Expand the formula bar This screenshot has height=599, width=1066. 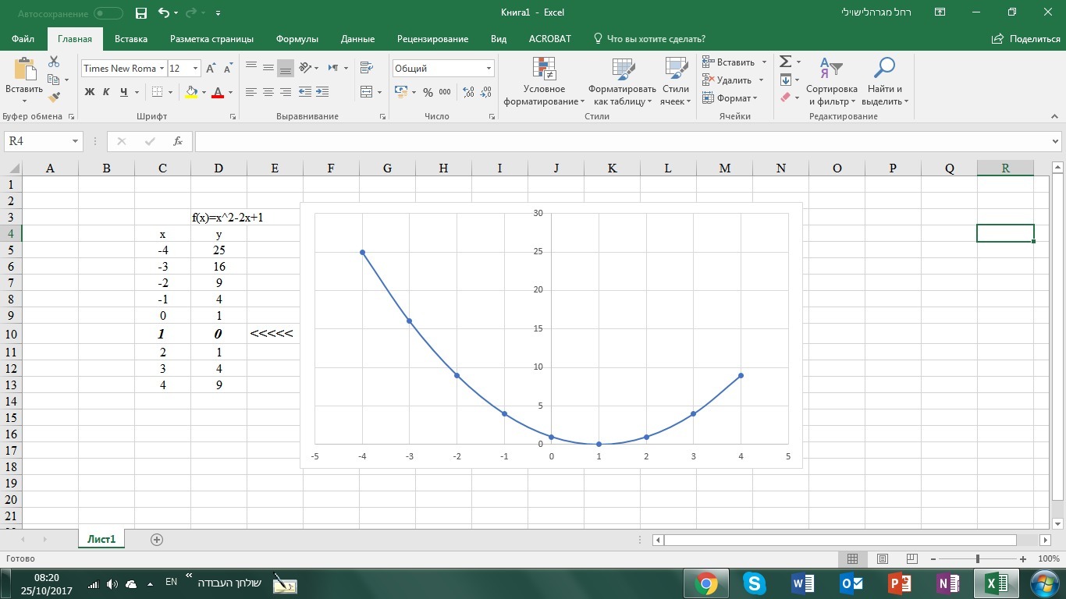pyautogui.click(x=1057, y=141)
